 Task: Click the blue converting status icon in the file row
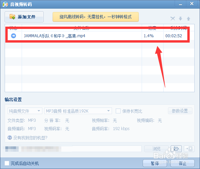click(x=14, y=36)
